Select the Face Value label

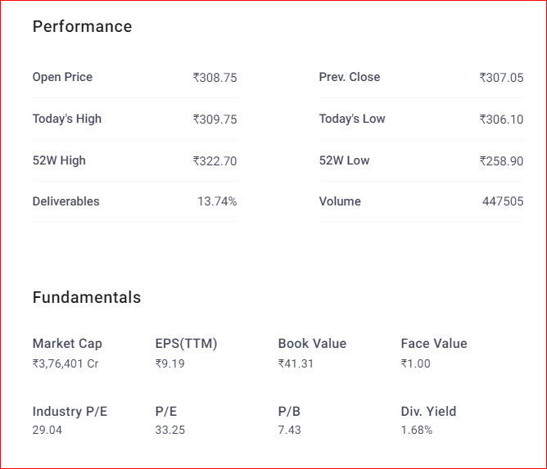434,344
